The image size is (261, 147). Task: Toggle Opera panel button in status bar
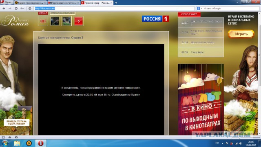click(x=3, y=137)
